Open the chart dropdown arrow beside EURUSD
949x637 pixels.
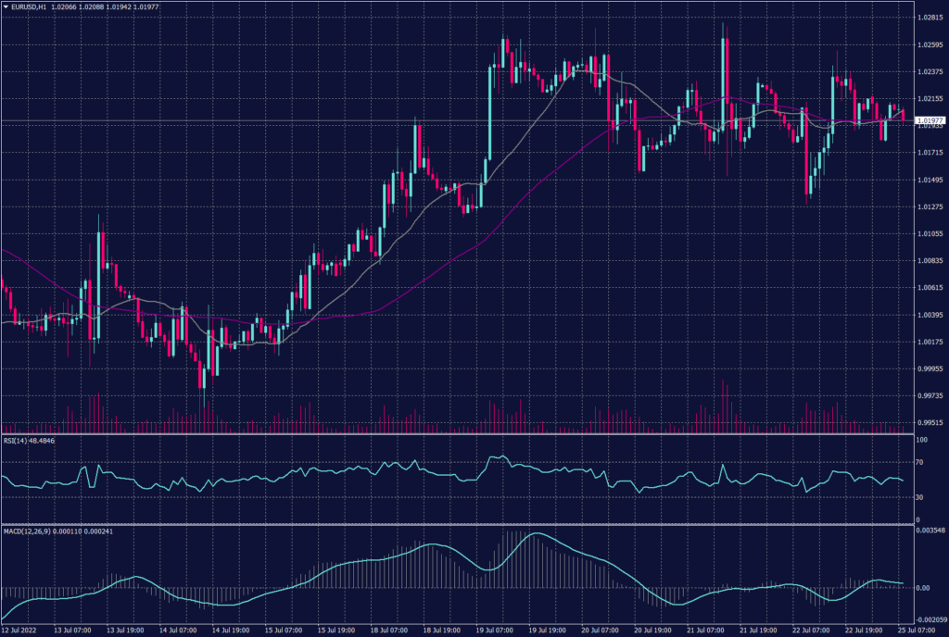pos(7,7)
